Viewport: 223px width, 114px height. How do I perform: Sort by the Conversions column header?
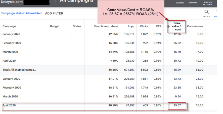tap(195, 26)
